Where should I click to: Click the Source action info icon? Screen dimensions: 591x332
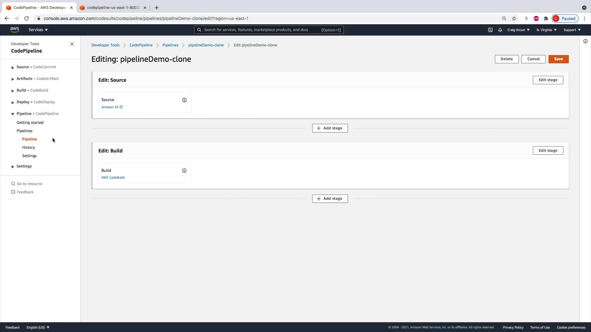(184, 100)
